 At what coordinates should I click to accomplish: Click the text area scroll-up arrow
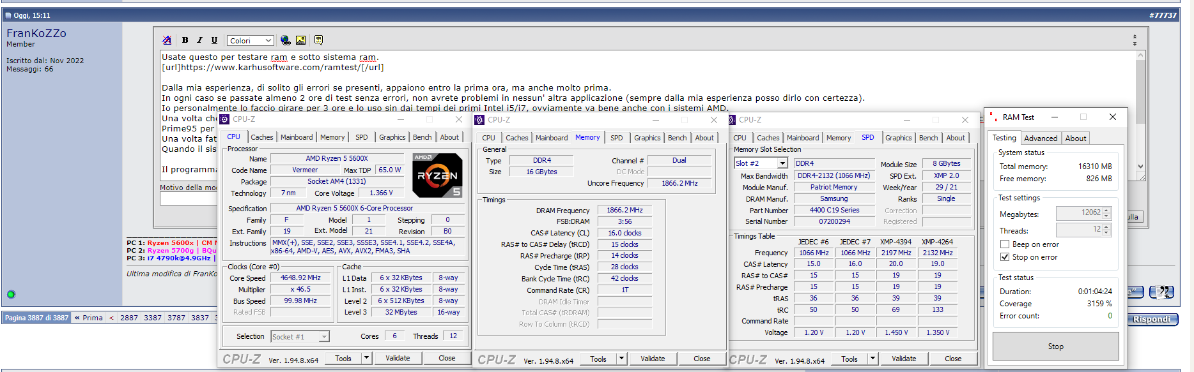tap(1140, 56)
